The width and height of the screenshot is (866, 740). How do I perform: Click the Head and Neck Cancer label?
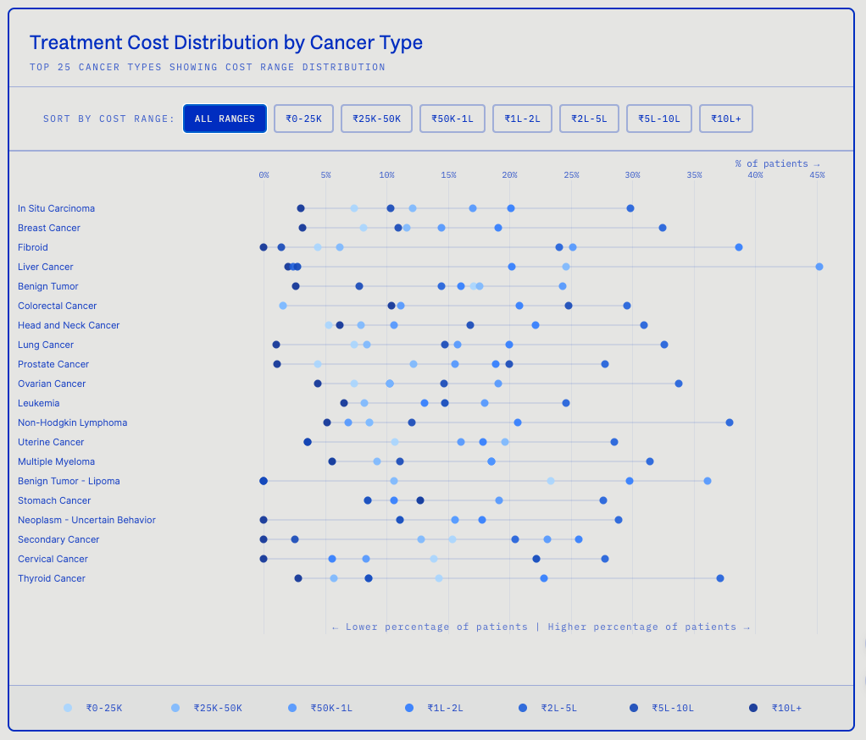(x=69, y=326)
